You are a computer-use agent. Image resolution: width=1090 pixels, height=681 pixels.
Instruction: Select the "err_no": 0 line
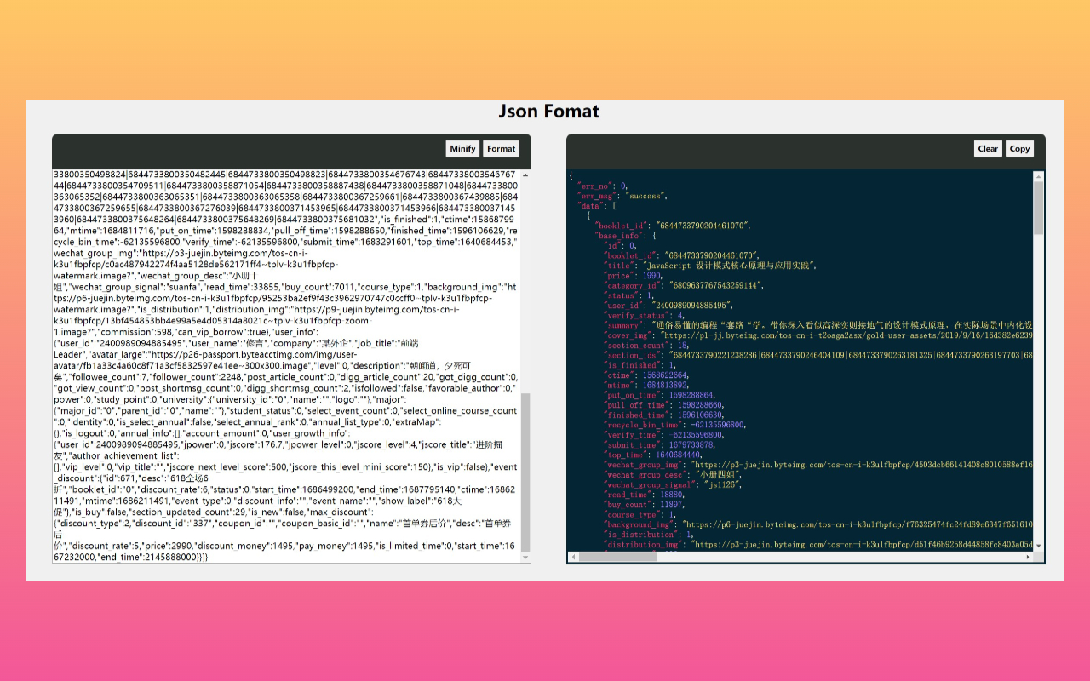[x=603, y=185]
